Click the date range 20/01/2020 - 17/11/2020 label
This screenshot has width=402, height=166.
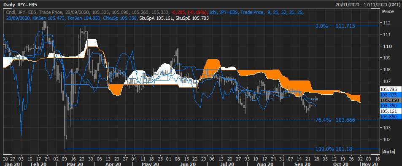368,4
